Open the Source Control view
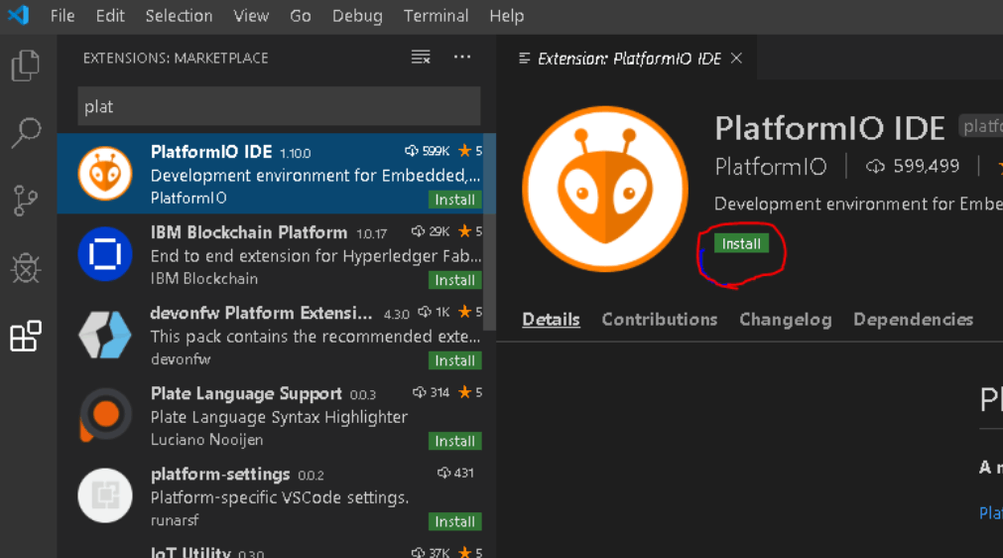The height and width of the screenshot is (558, 1003). [26, 201]
